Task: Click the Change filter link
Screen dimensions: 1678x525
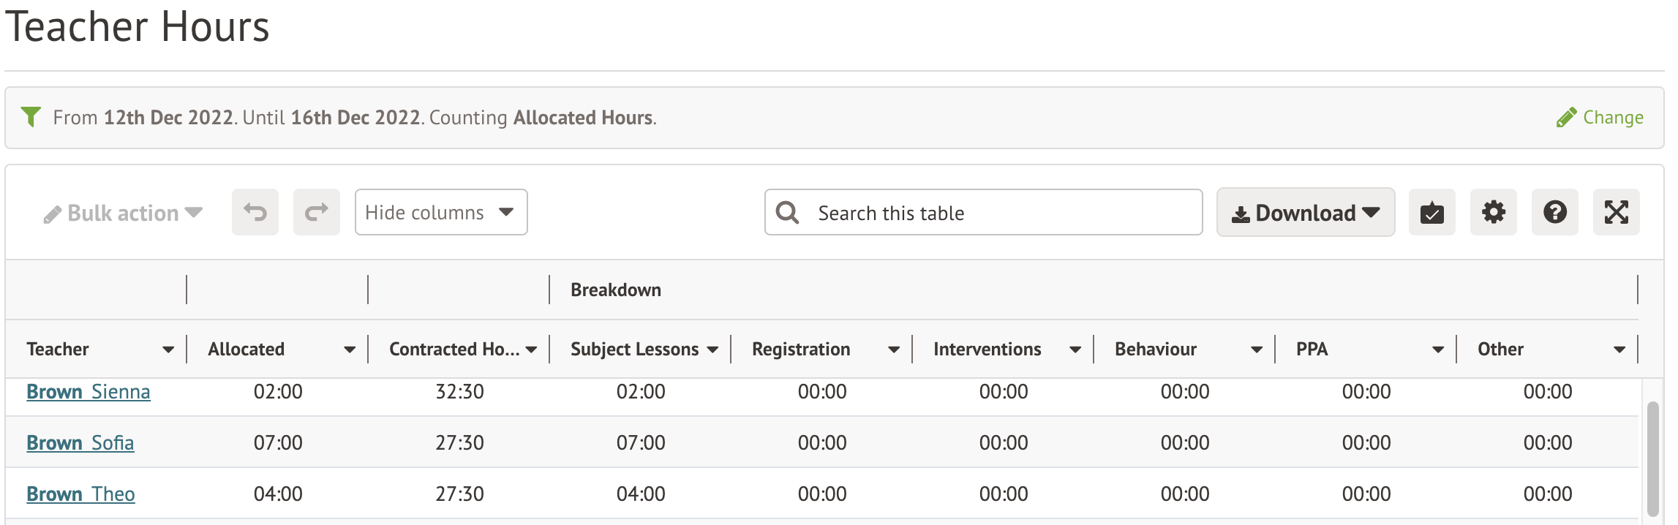Action: (1600, 117)
